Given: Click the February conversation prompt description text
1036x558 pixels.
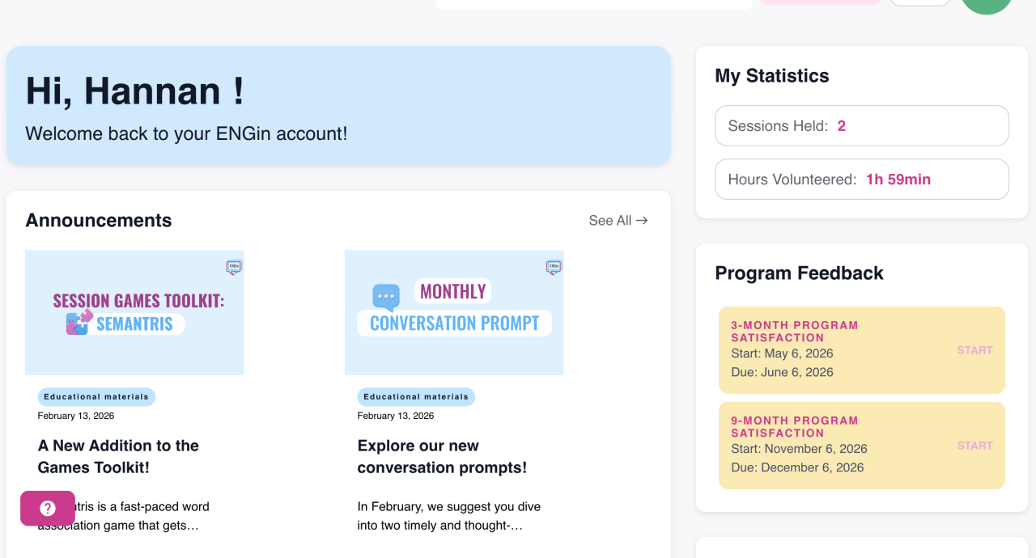Looking at the screenshot, I should (449, 516).
